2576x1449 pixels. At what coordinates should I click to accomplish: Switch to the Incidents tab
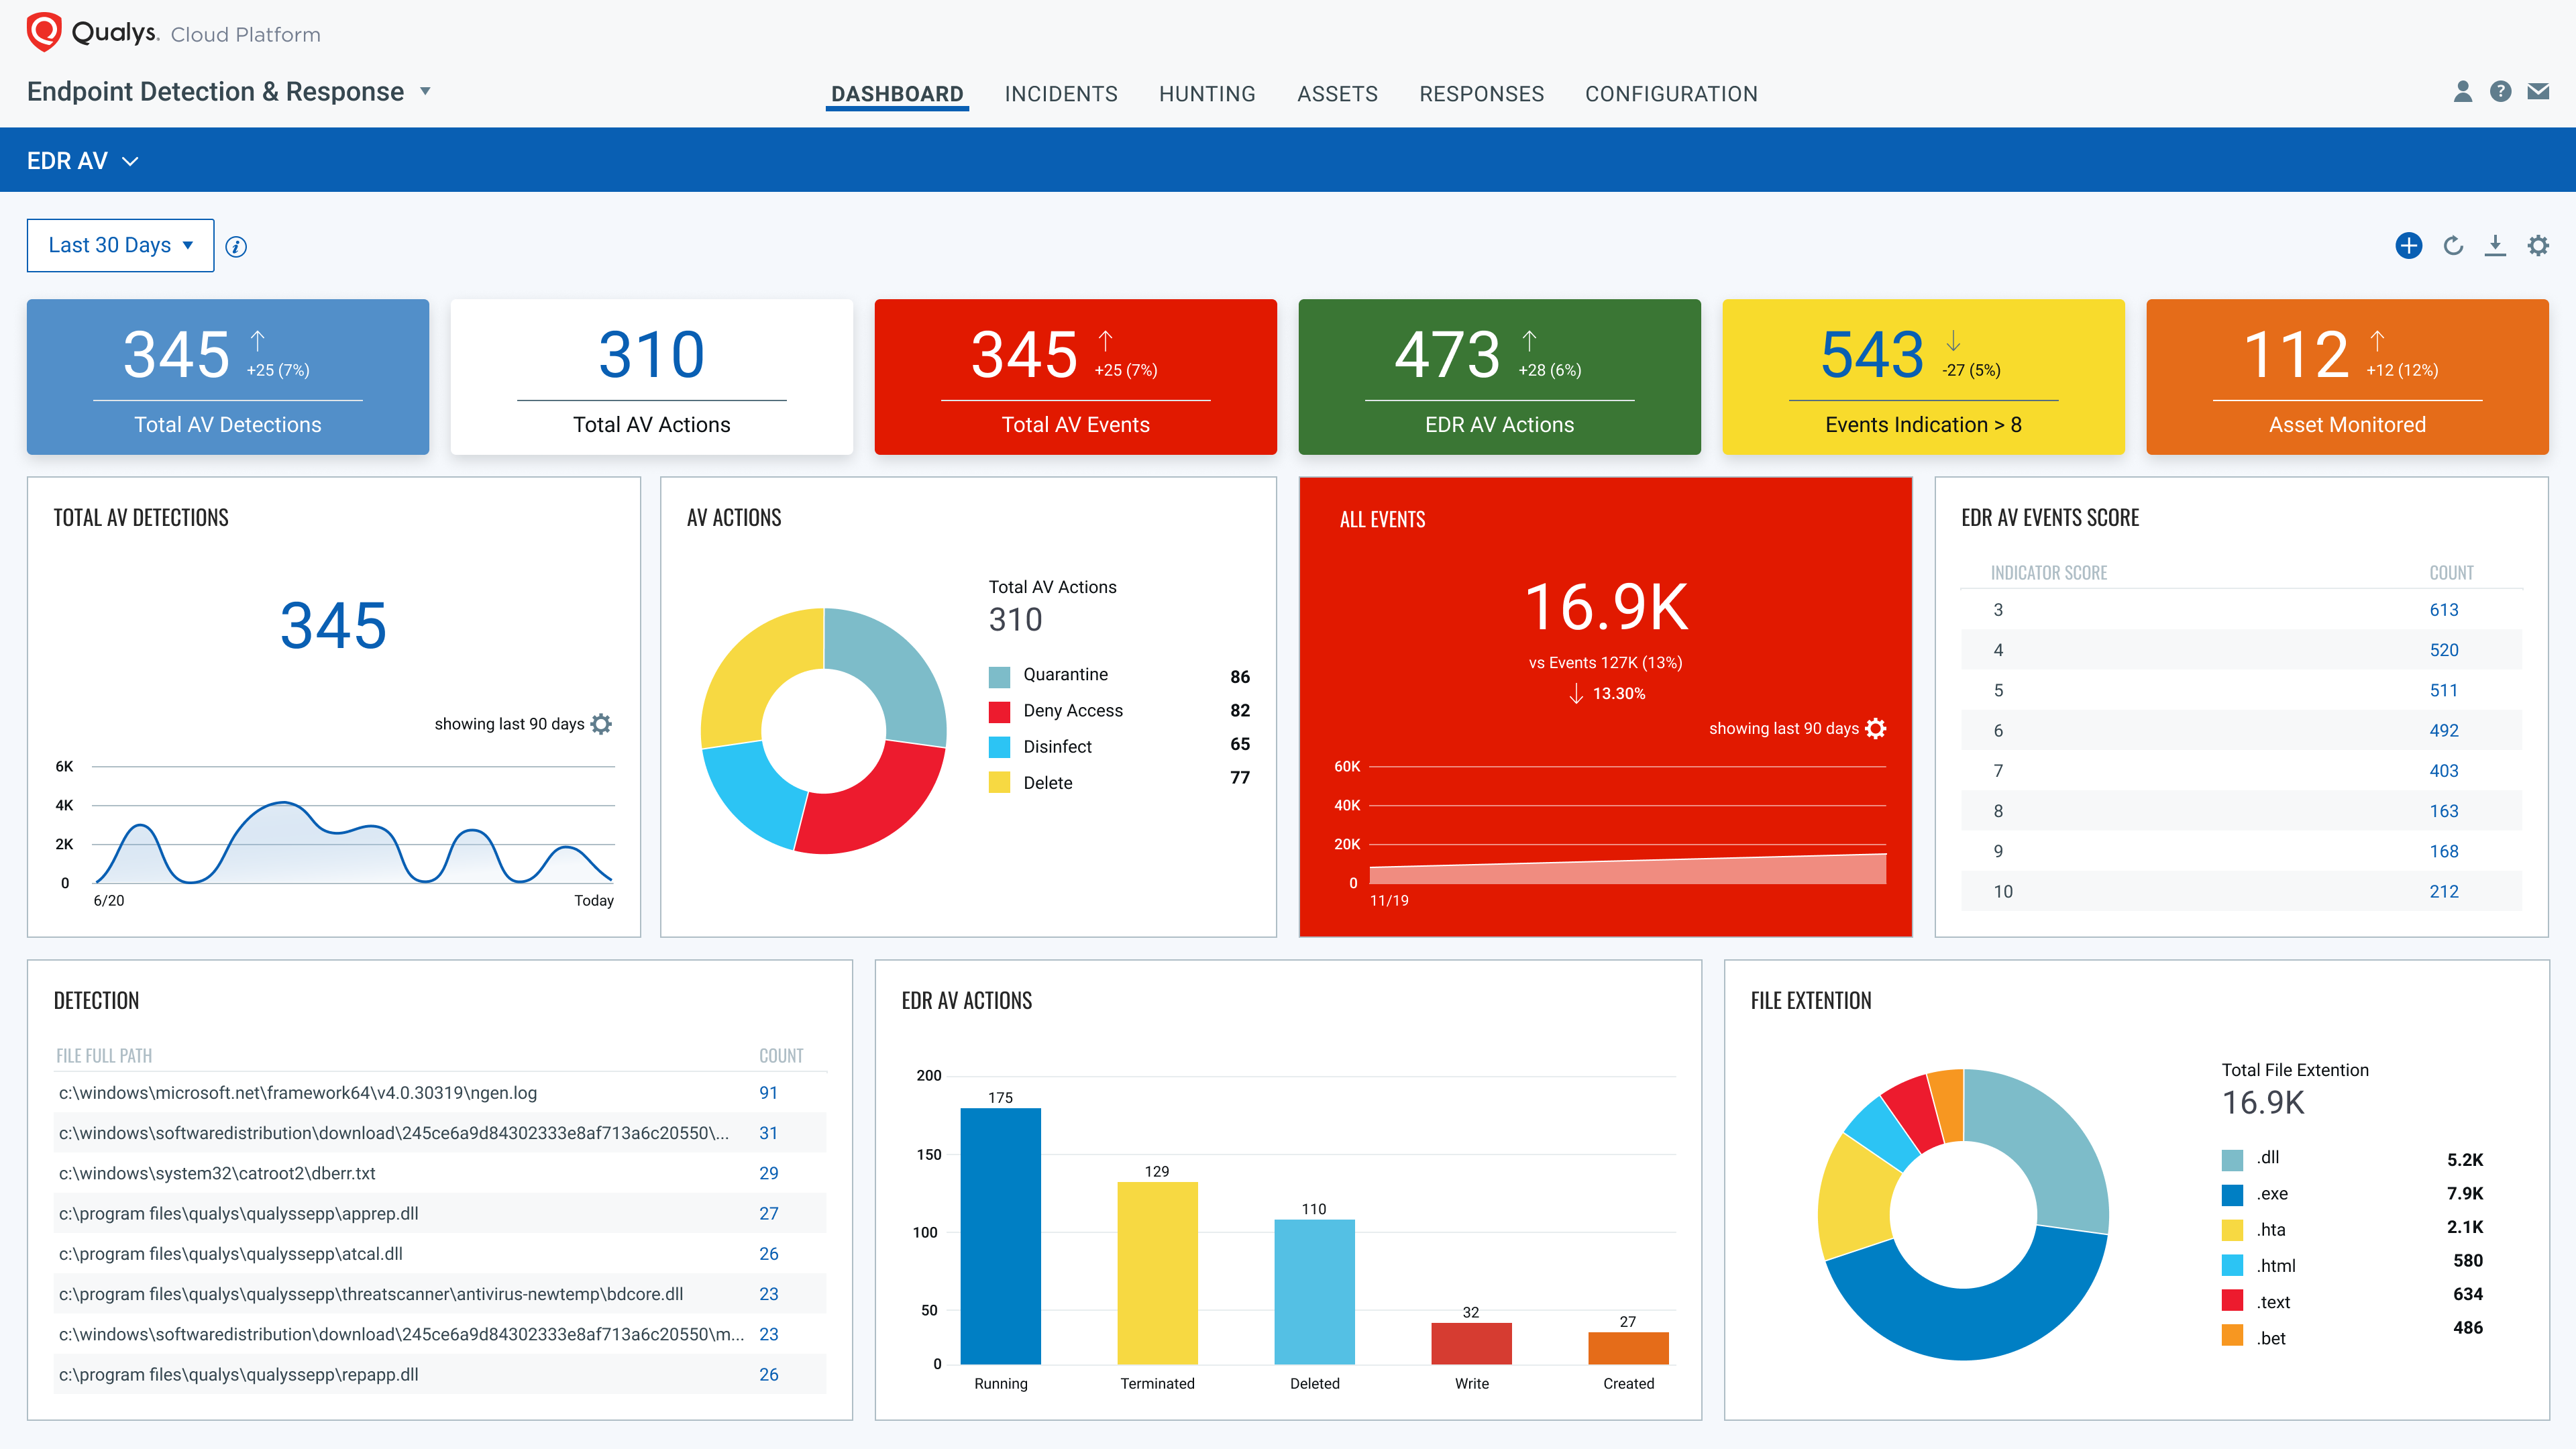pos(1060,94)
